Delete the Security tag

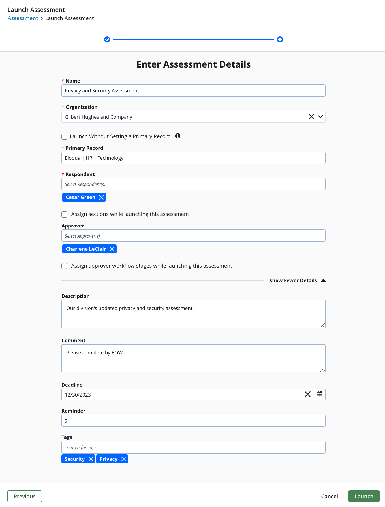coord(91,459)
